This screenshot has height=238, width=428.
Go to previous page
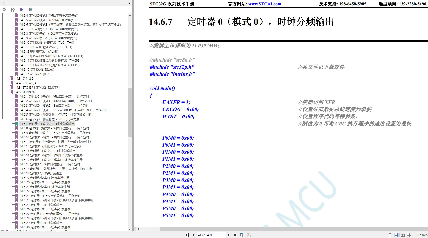193,235
